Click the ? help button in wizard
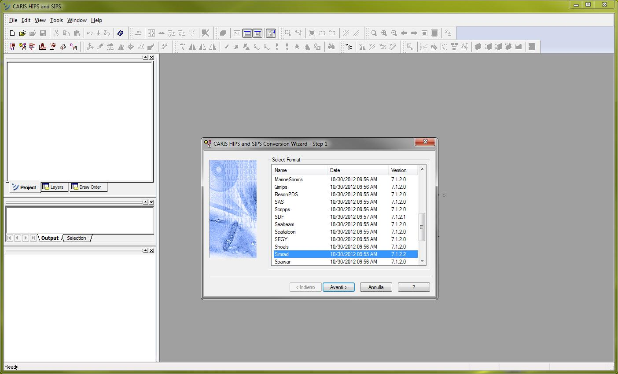This screenshot has width=618, height=374. pos(414,287)
